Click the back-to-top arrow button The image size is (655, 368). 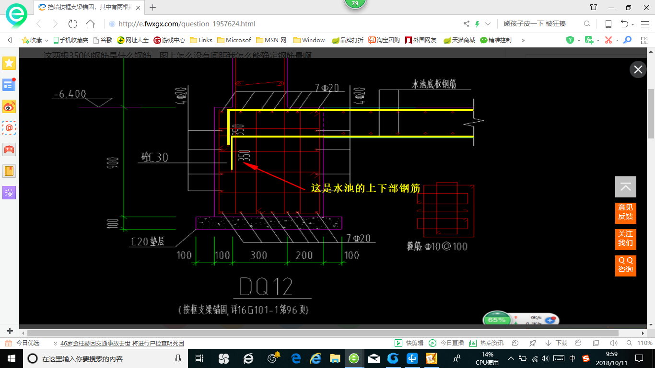pos(626,187)
